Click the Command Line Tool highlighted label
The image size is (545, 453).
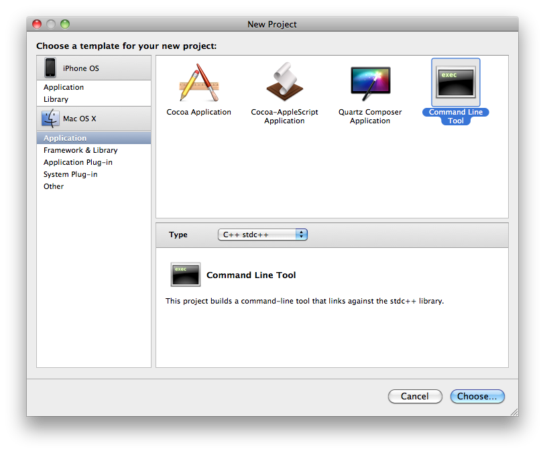tap(456, 117)
